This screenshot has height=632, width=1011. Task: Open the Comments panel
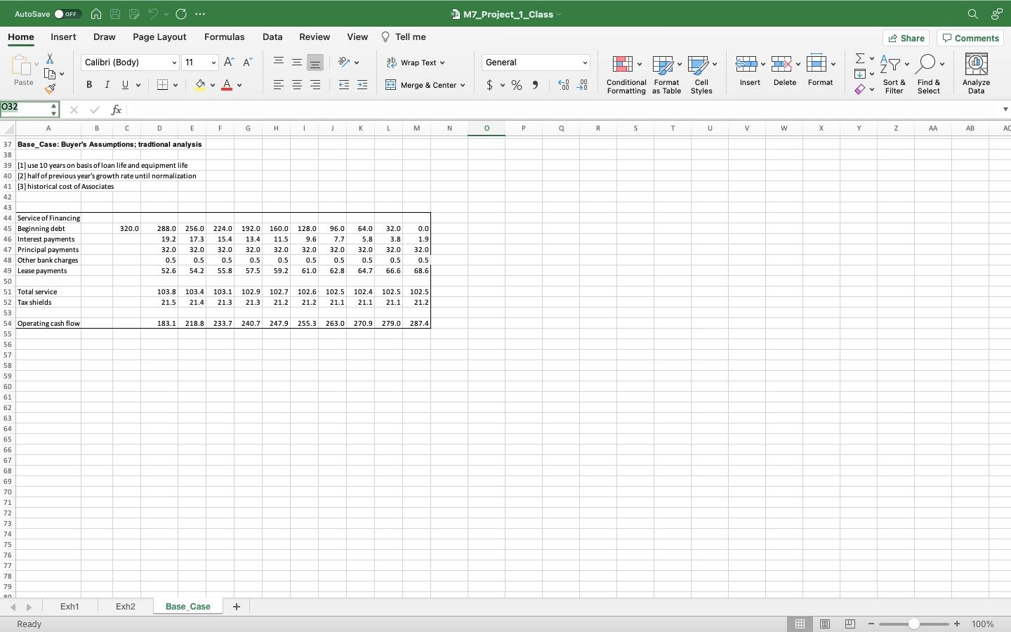tap(970, 38)
